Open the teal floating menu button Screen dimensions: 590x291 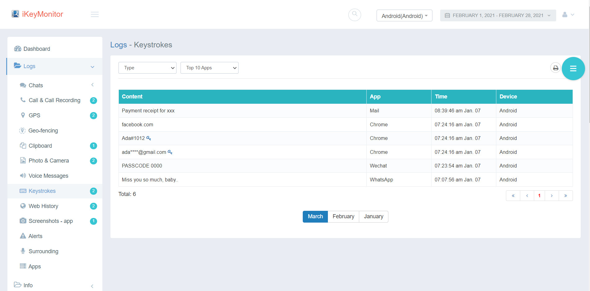573,69
